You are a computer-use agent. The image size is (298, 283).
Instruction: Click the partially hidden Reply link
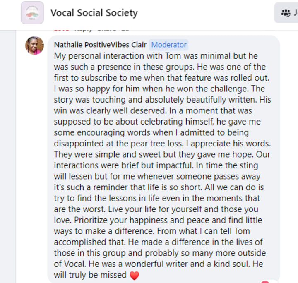(x=84, y=30)
